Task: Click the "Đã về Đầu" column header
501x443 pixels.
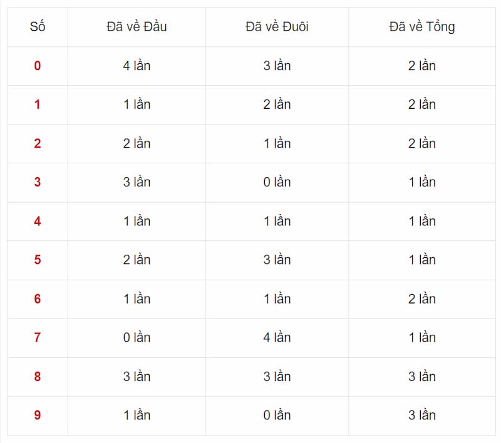Action: coord(137,27)
